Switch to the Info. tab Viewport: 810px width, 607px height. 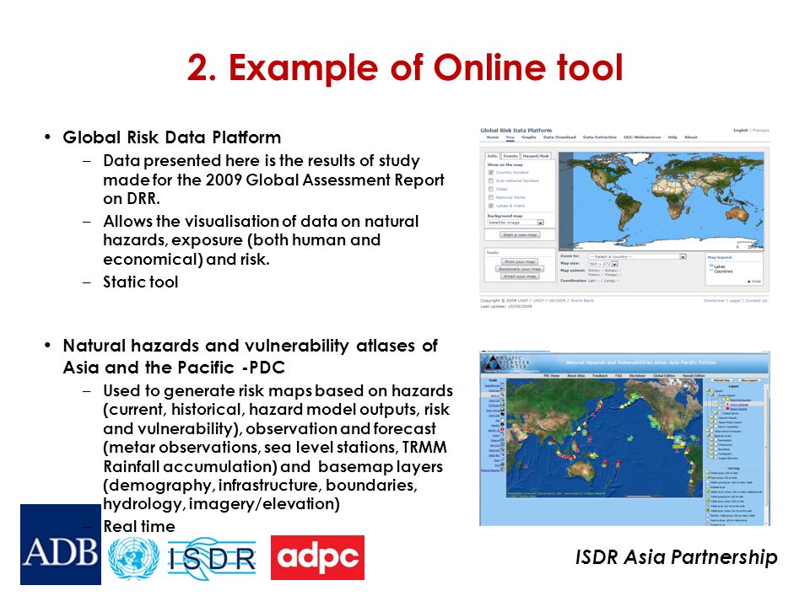coord(492,156)
